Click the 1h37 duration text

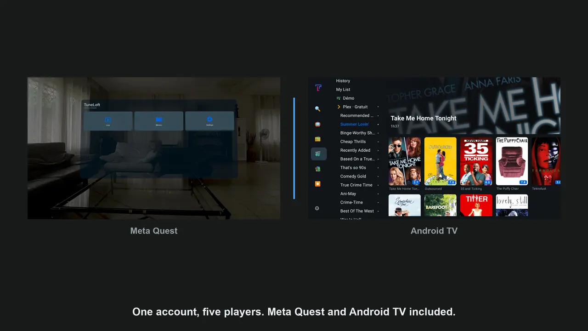tap(395, 126)
